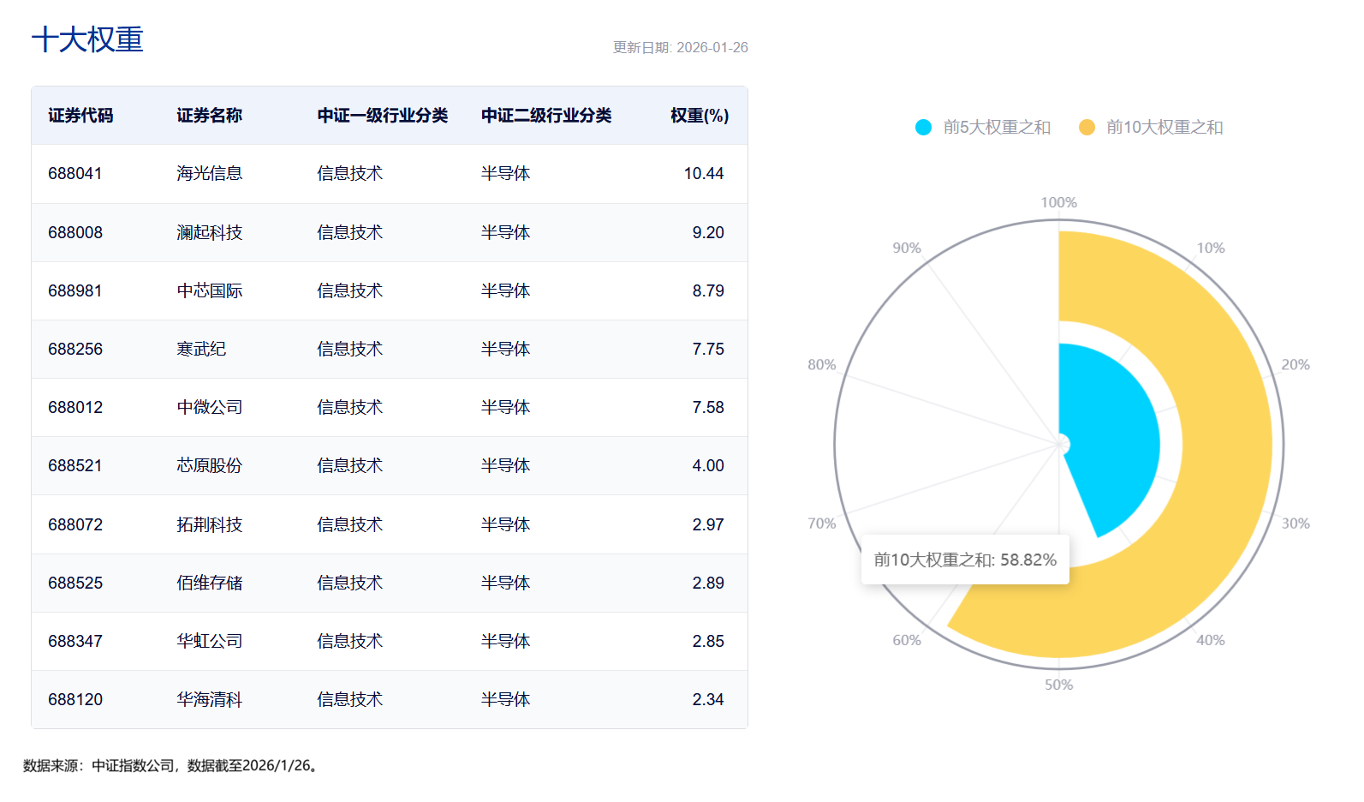Click the 证券名称 column header

(x=209, y=116)
